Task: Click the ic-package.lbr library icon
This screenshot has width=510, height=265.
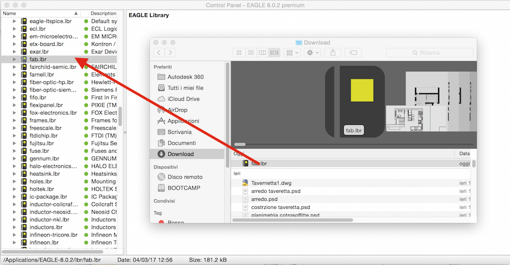Action: click(24, 197)
